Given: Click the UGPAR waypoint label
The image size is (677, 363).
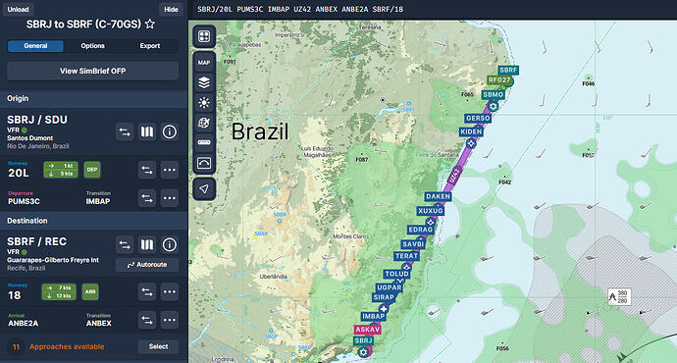Looking at the screenshot, I should (389, 287).
